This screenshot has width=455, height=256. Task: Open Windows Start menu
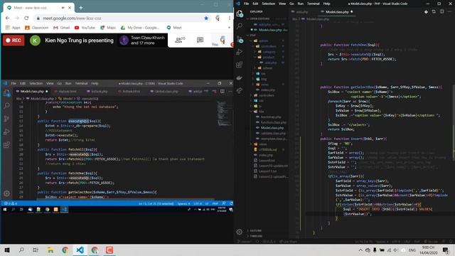pos(7,250)
